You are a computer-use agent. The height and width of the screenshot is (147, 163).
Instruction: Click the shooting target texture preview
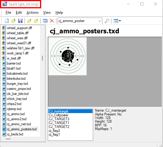coord(67,56)
